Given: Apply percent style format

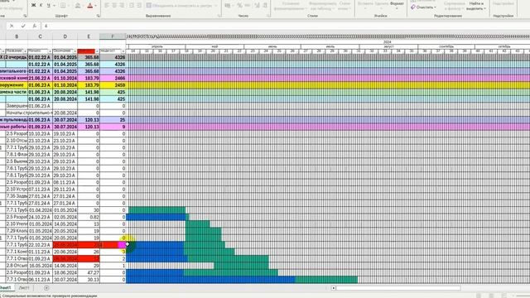Looking at the screenshot, I should click(x=239, y=6).
